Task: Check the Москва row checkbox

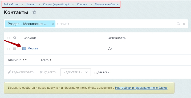Action: [x=8, y=49]
